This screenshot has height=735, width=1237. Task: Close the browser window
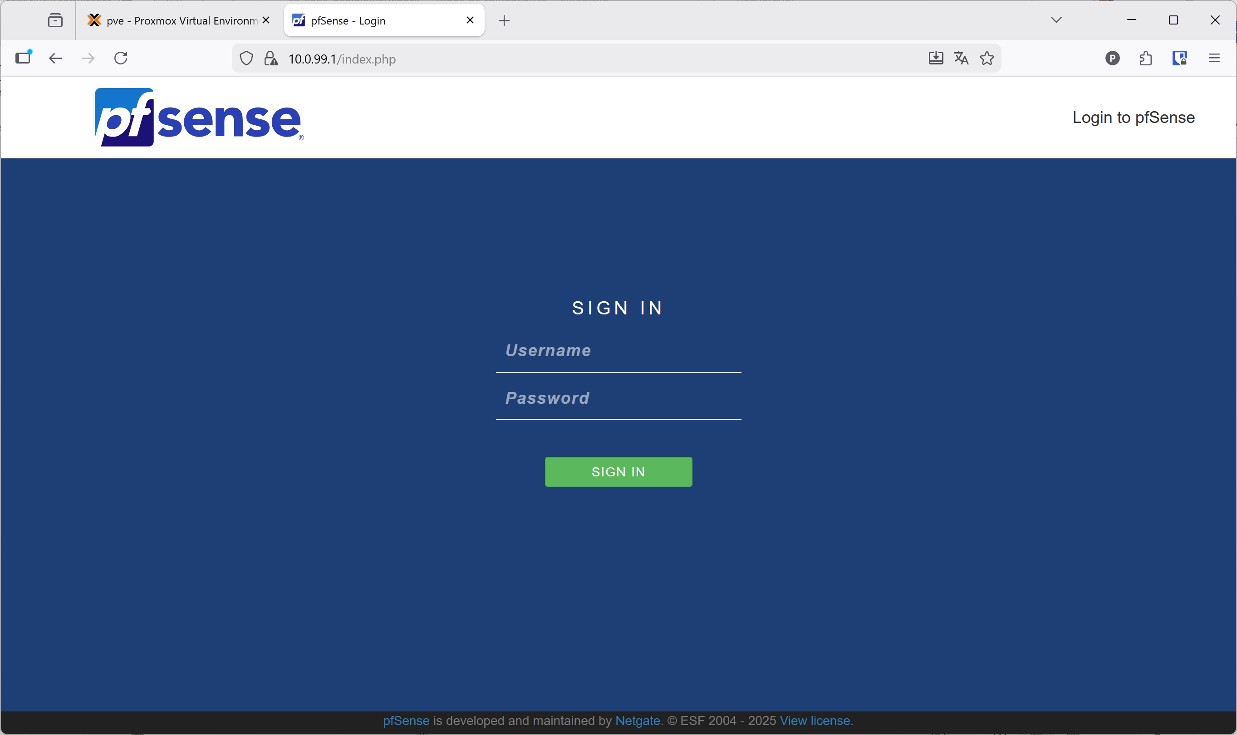[x=1215, y=20]
